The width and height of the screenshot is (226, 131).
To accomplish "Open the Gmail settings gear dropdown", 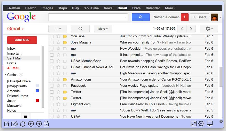I will (x=209, y=29).
